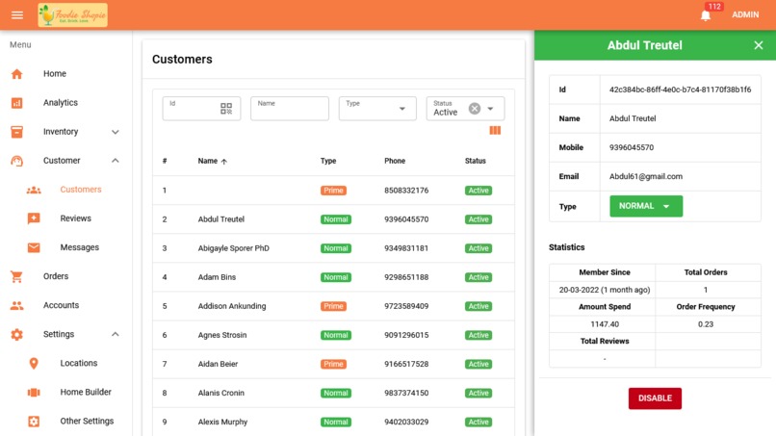Select the Adam Bins row
The height and width of the screenshot is (436, 776).
[333, 277]
